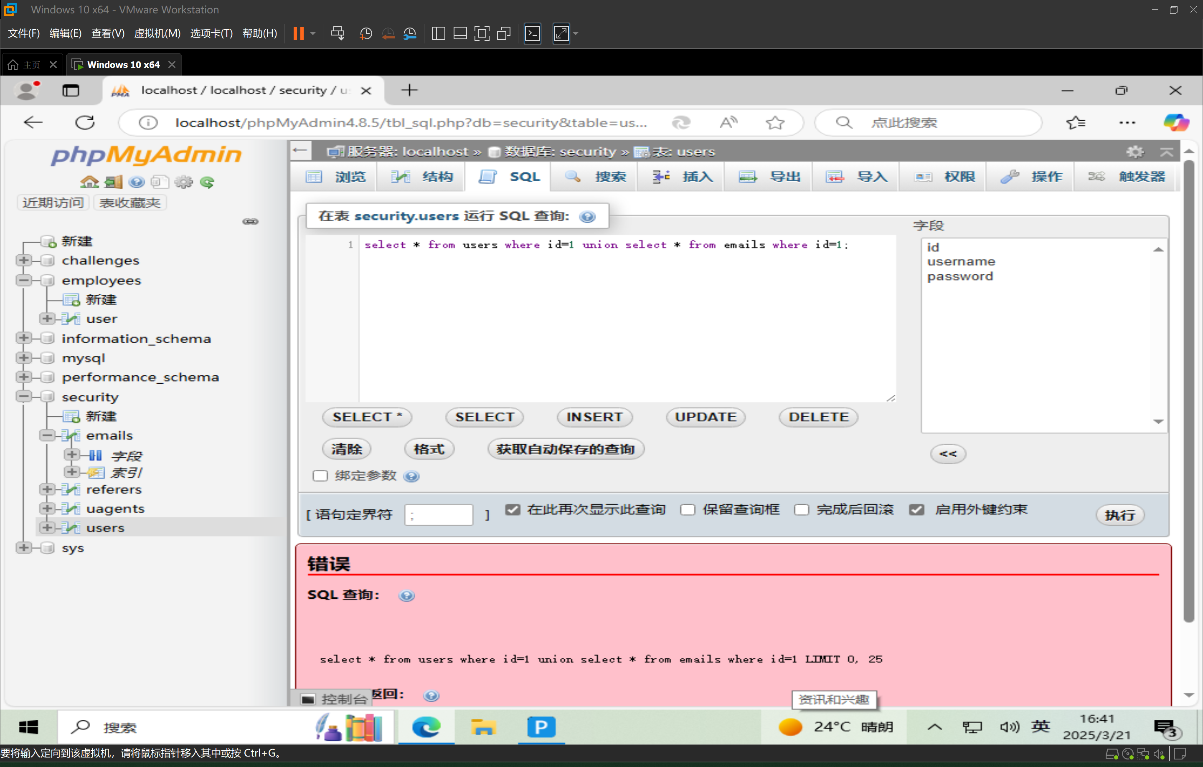Viewport: 1203px width, 767px height.
Task: Click the SQL query help icon beside title
Action: 588,217
